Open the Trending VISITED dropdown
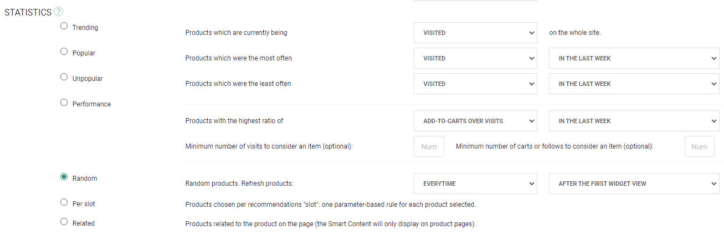Image resolution: width=724 pixels, height=234 pixels. point(475,33)
